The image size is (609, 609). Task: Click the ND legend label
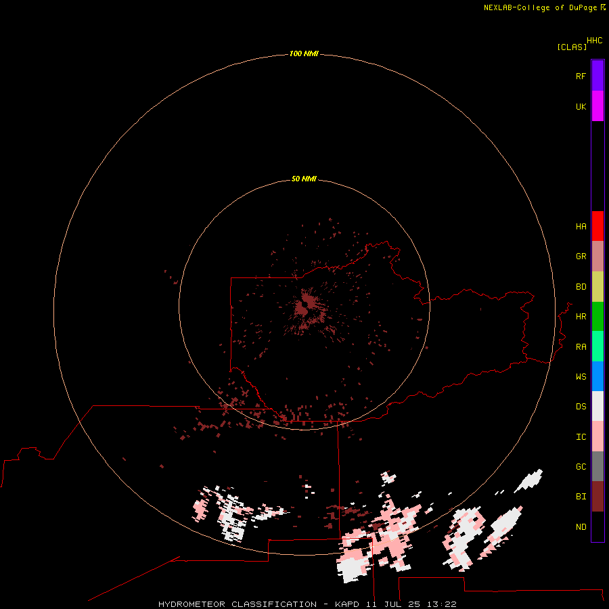coord(581,527)
